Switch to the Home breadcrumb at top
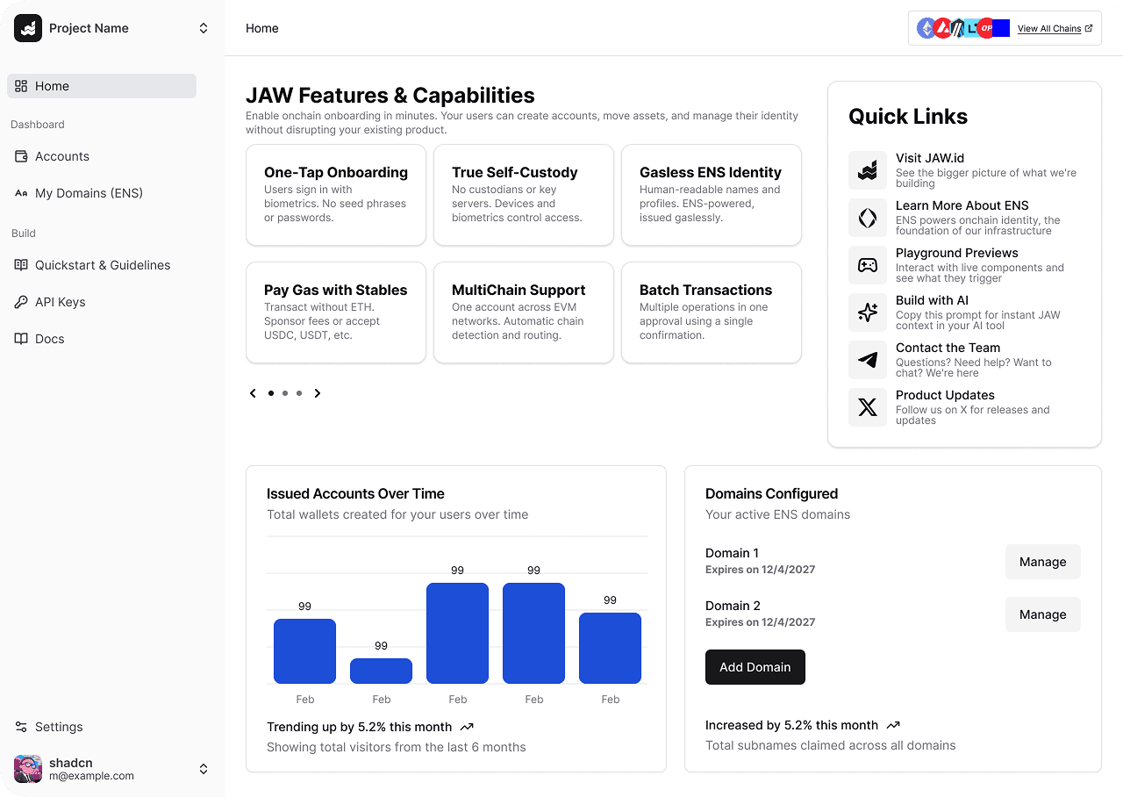1123x797 pixels. coord(261,28)
